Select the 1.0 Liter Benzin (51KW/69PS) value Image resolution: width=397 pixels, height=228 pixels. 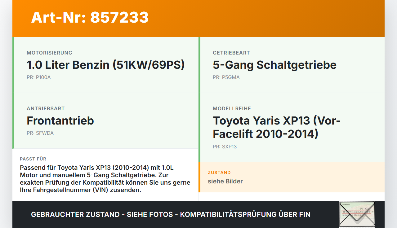pos(106,65)
